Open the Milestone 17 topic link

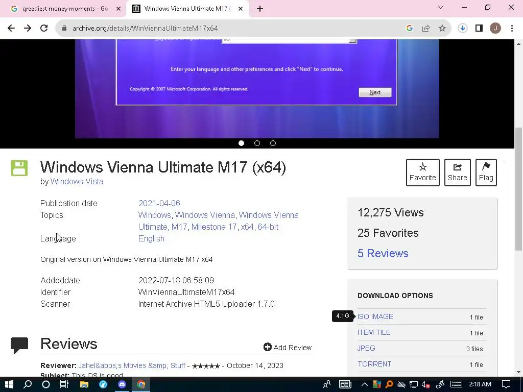214,227
